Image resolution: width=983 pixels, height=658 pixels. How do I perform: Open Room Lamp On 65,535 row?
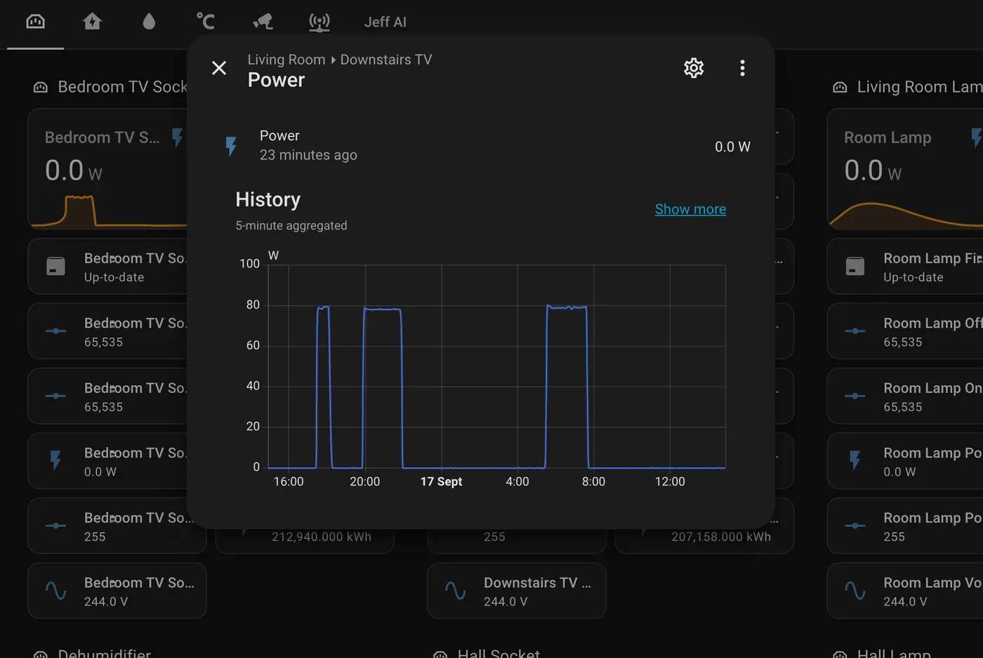pyautogui.click(x=905, y=396)
